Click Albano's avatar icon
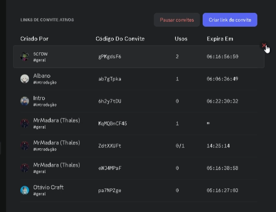 tap(24, 79)
